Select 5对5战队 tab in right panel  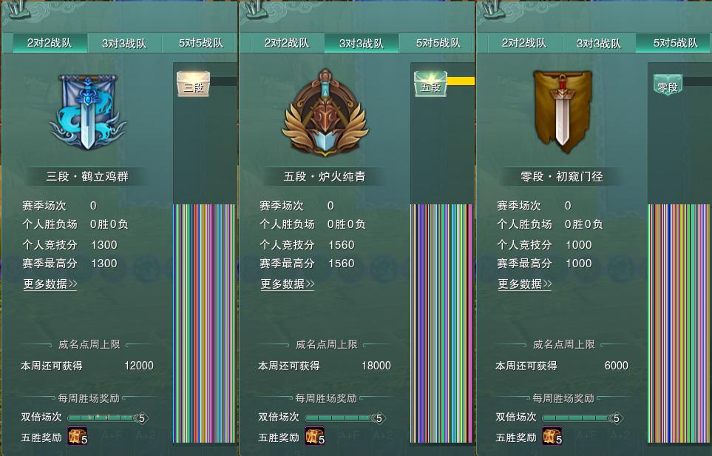(674, 43)
